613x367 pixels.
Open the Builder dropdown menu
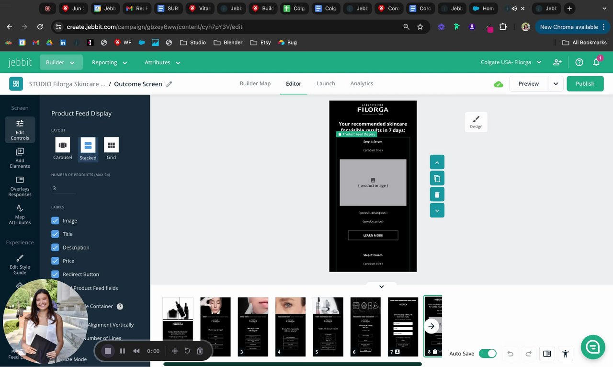(x=61, y=62)
